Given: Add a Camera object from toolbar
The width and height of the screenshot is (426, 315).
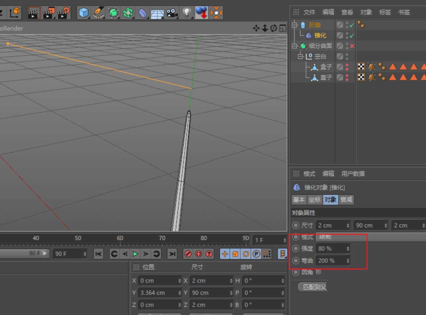Looking at the screenshot, I should 171,13.
